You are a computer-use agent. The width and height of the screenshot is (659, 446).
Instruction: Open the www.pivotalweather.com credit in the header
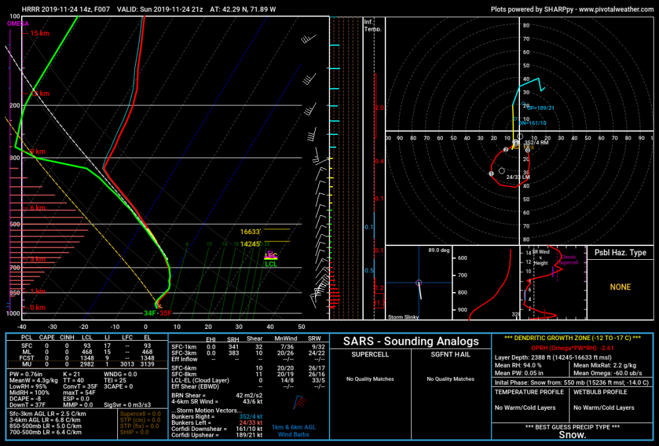click(616, 9)
